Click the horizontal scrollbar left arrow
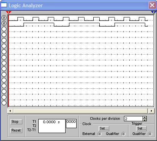Image resolution: width=157 pixels, height=141 pixels. pos(10,111)
